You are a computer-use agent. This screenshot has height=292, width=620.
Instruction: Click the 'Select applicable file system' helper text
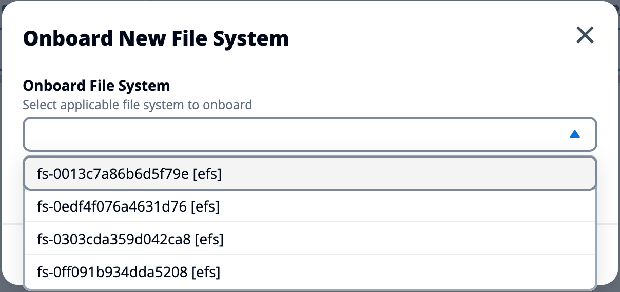(138, 105)
